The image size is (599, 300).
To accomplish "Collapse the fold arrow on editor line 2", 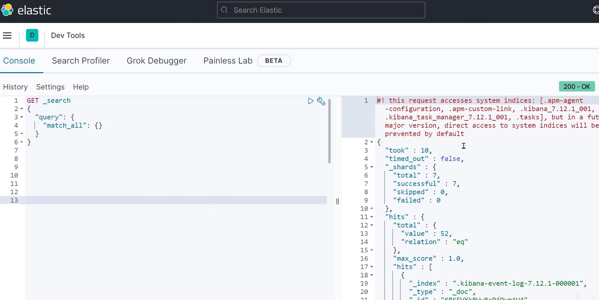I will coord(22,109).
